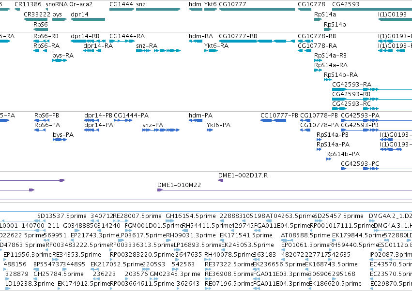Viewport: 412px width, 291px height.
Task: Select the snz gene glyph
Action: [x=158, y=9]
